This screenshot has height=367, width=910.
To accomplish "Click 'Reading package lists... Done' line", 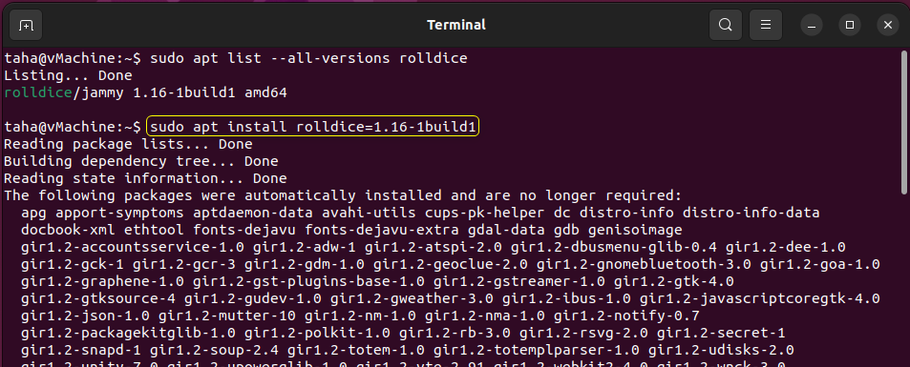I will (128, 144).
